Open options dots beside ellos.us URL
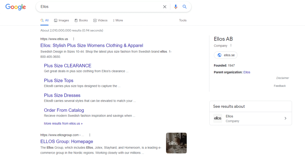The width and height of the screenshot is (305, 159). point(74,39)
